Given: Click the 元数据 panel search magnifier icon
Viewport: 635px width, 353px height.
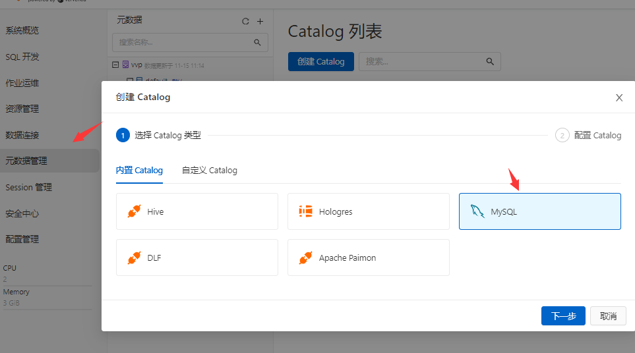Looking at the screenshot, I should tap(257, 42).
